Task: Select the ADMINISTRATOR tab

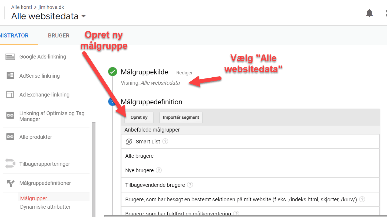Action: point(14,36)
